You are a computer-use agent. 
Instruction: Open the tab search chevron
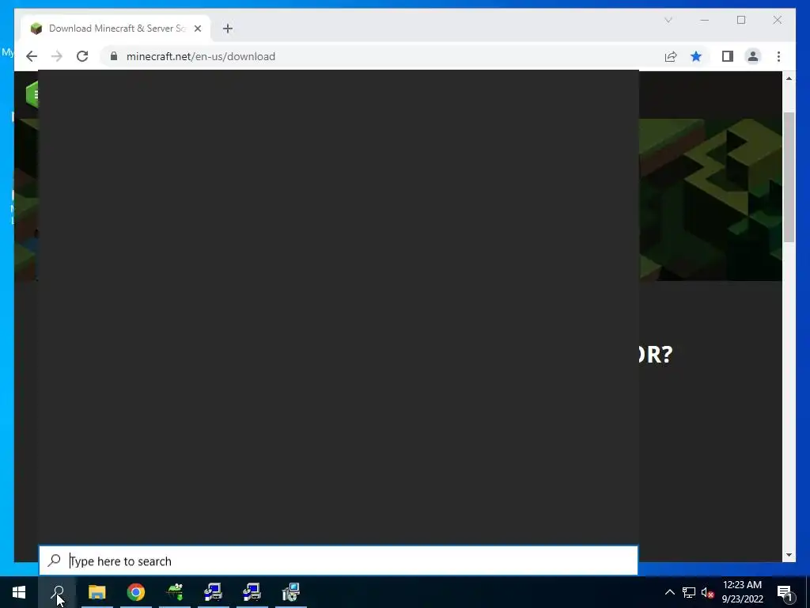668,20
